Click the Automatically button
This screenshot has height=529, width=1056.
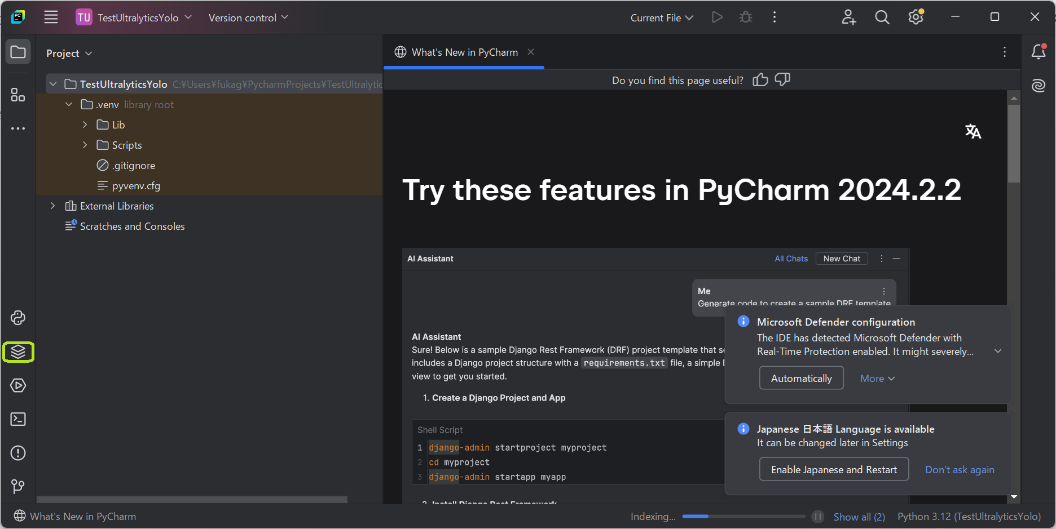click(801, 378)
